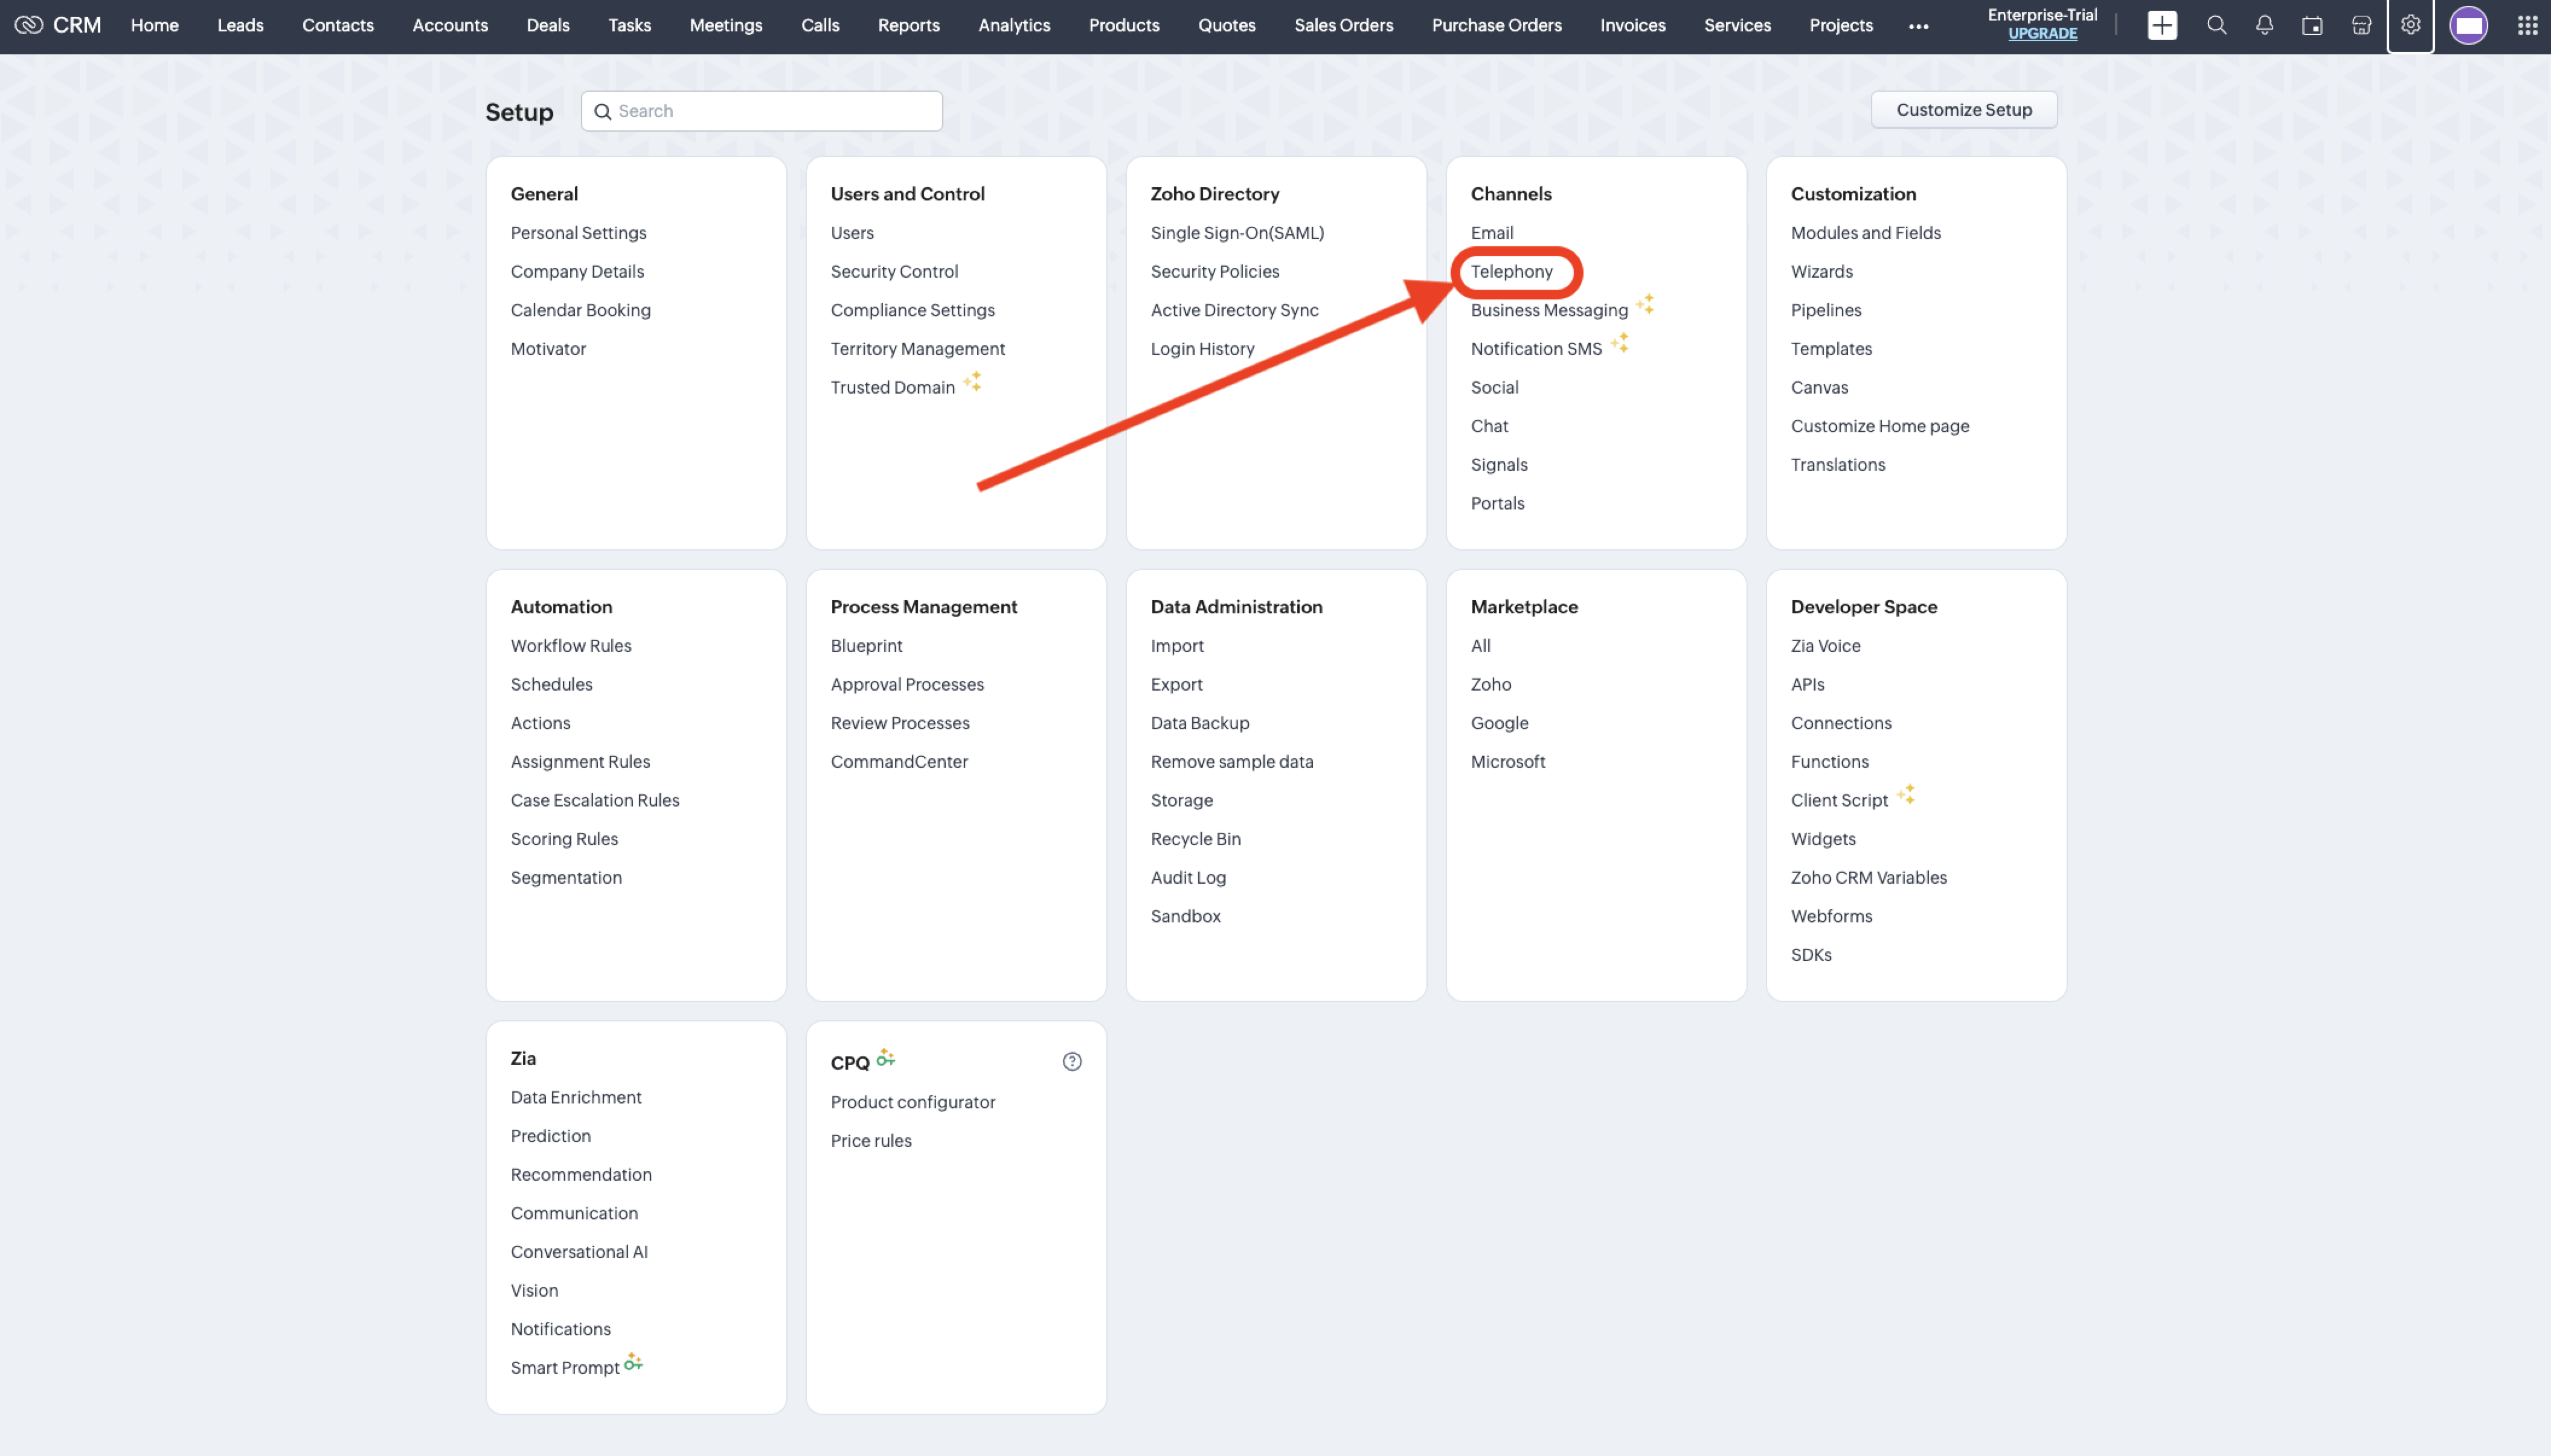Open Security Control

pos(893,271)
